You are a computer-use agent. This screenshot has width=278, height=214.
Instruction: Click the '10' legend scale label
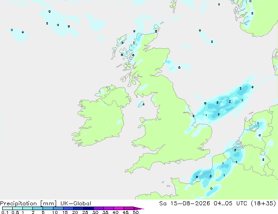[x=55, y=212]
